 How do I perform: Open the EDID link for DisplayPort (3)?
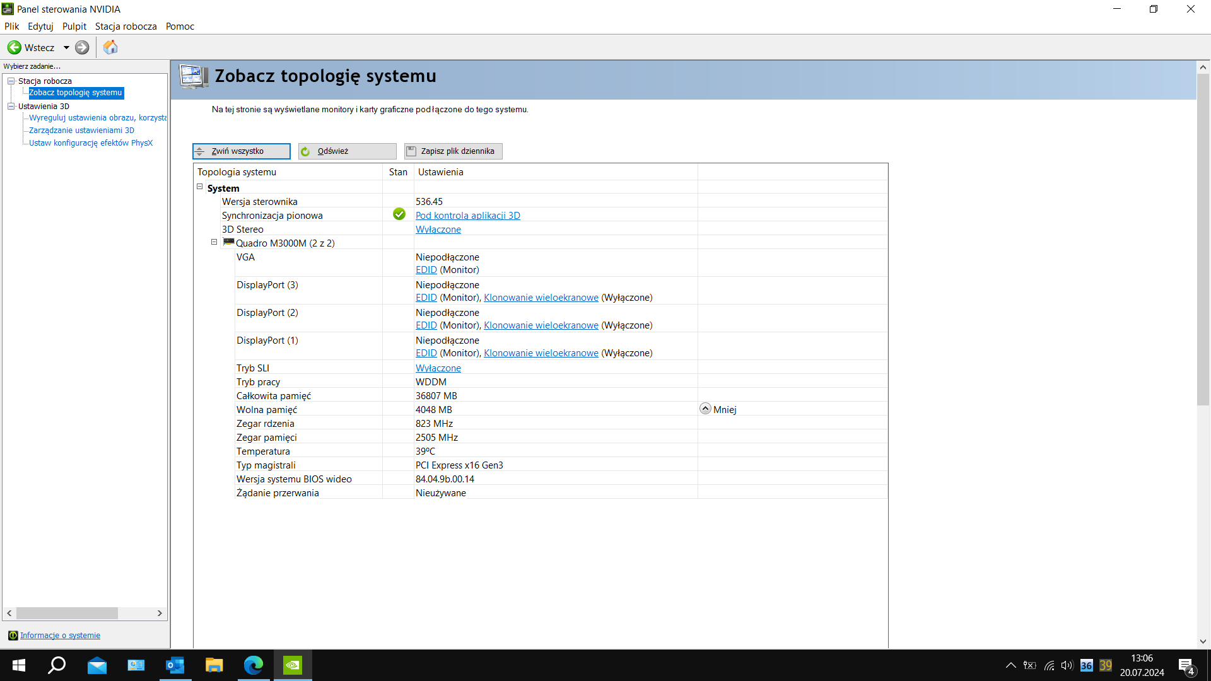[426, 298]
